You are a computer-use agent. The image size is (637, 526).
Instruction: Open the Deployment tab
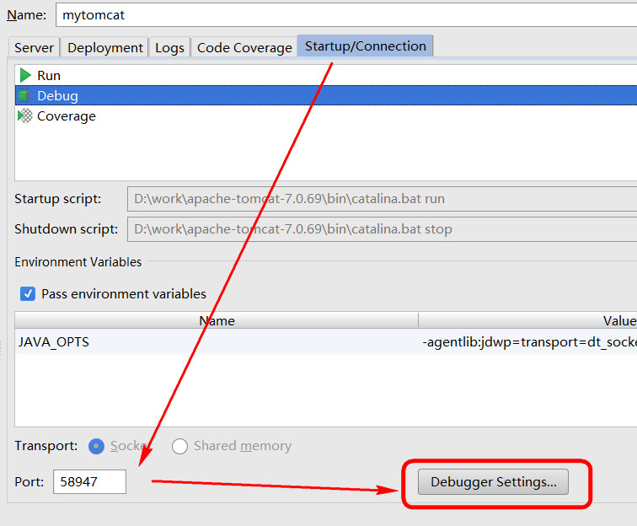click(105, 47)
